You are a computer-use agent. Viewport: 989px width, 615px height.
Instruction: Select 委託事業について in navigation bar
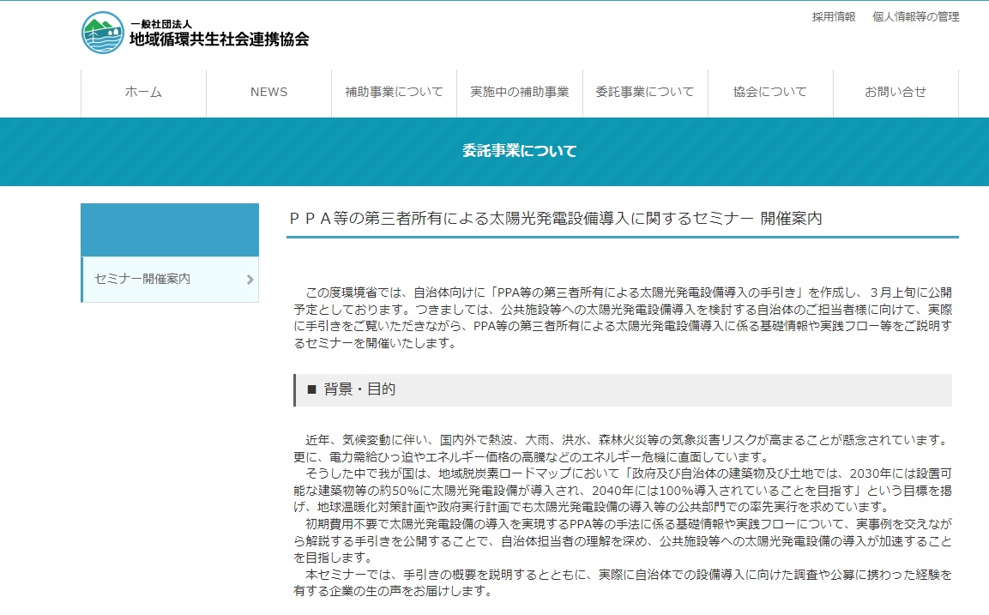pos(645,92)
